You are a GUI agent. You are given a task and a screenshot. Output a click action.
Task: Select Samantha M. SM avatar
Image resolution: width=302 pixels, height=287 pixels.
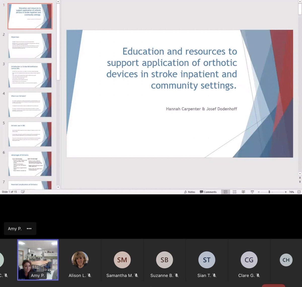(x=122, y=260)
